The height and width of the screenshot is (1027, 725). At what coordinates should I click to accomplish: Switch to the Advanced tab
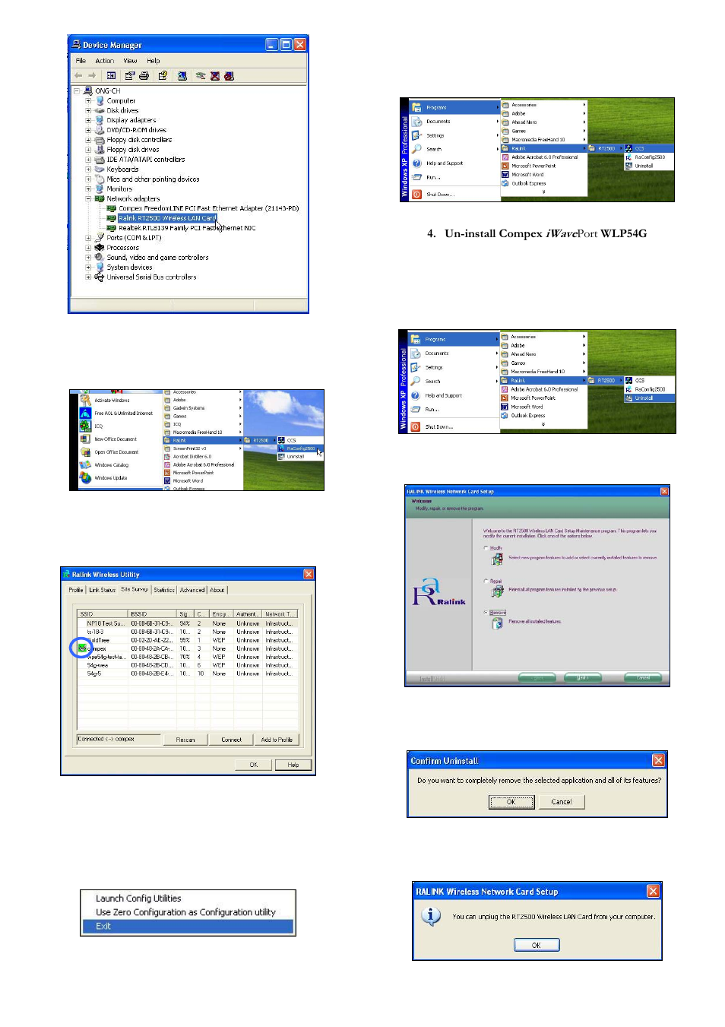click(192, 590)
